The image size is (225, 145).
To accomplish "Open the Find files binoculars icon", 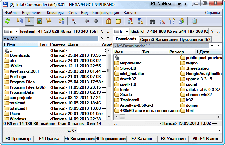I will point(153,21).
